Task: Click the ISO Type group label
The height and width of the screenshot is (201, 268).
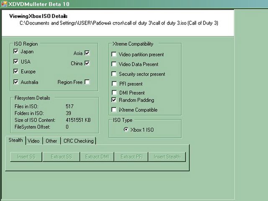Action: pyautogui.click(x=123, y=120)
